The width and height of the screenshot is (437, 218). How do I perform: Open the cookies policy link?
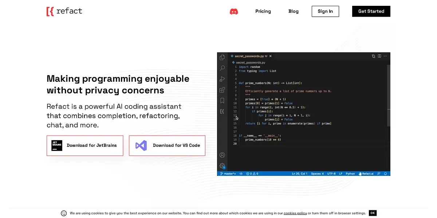(x=295, y=213)
